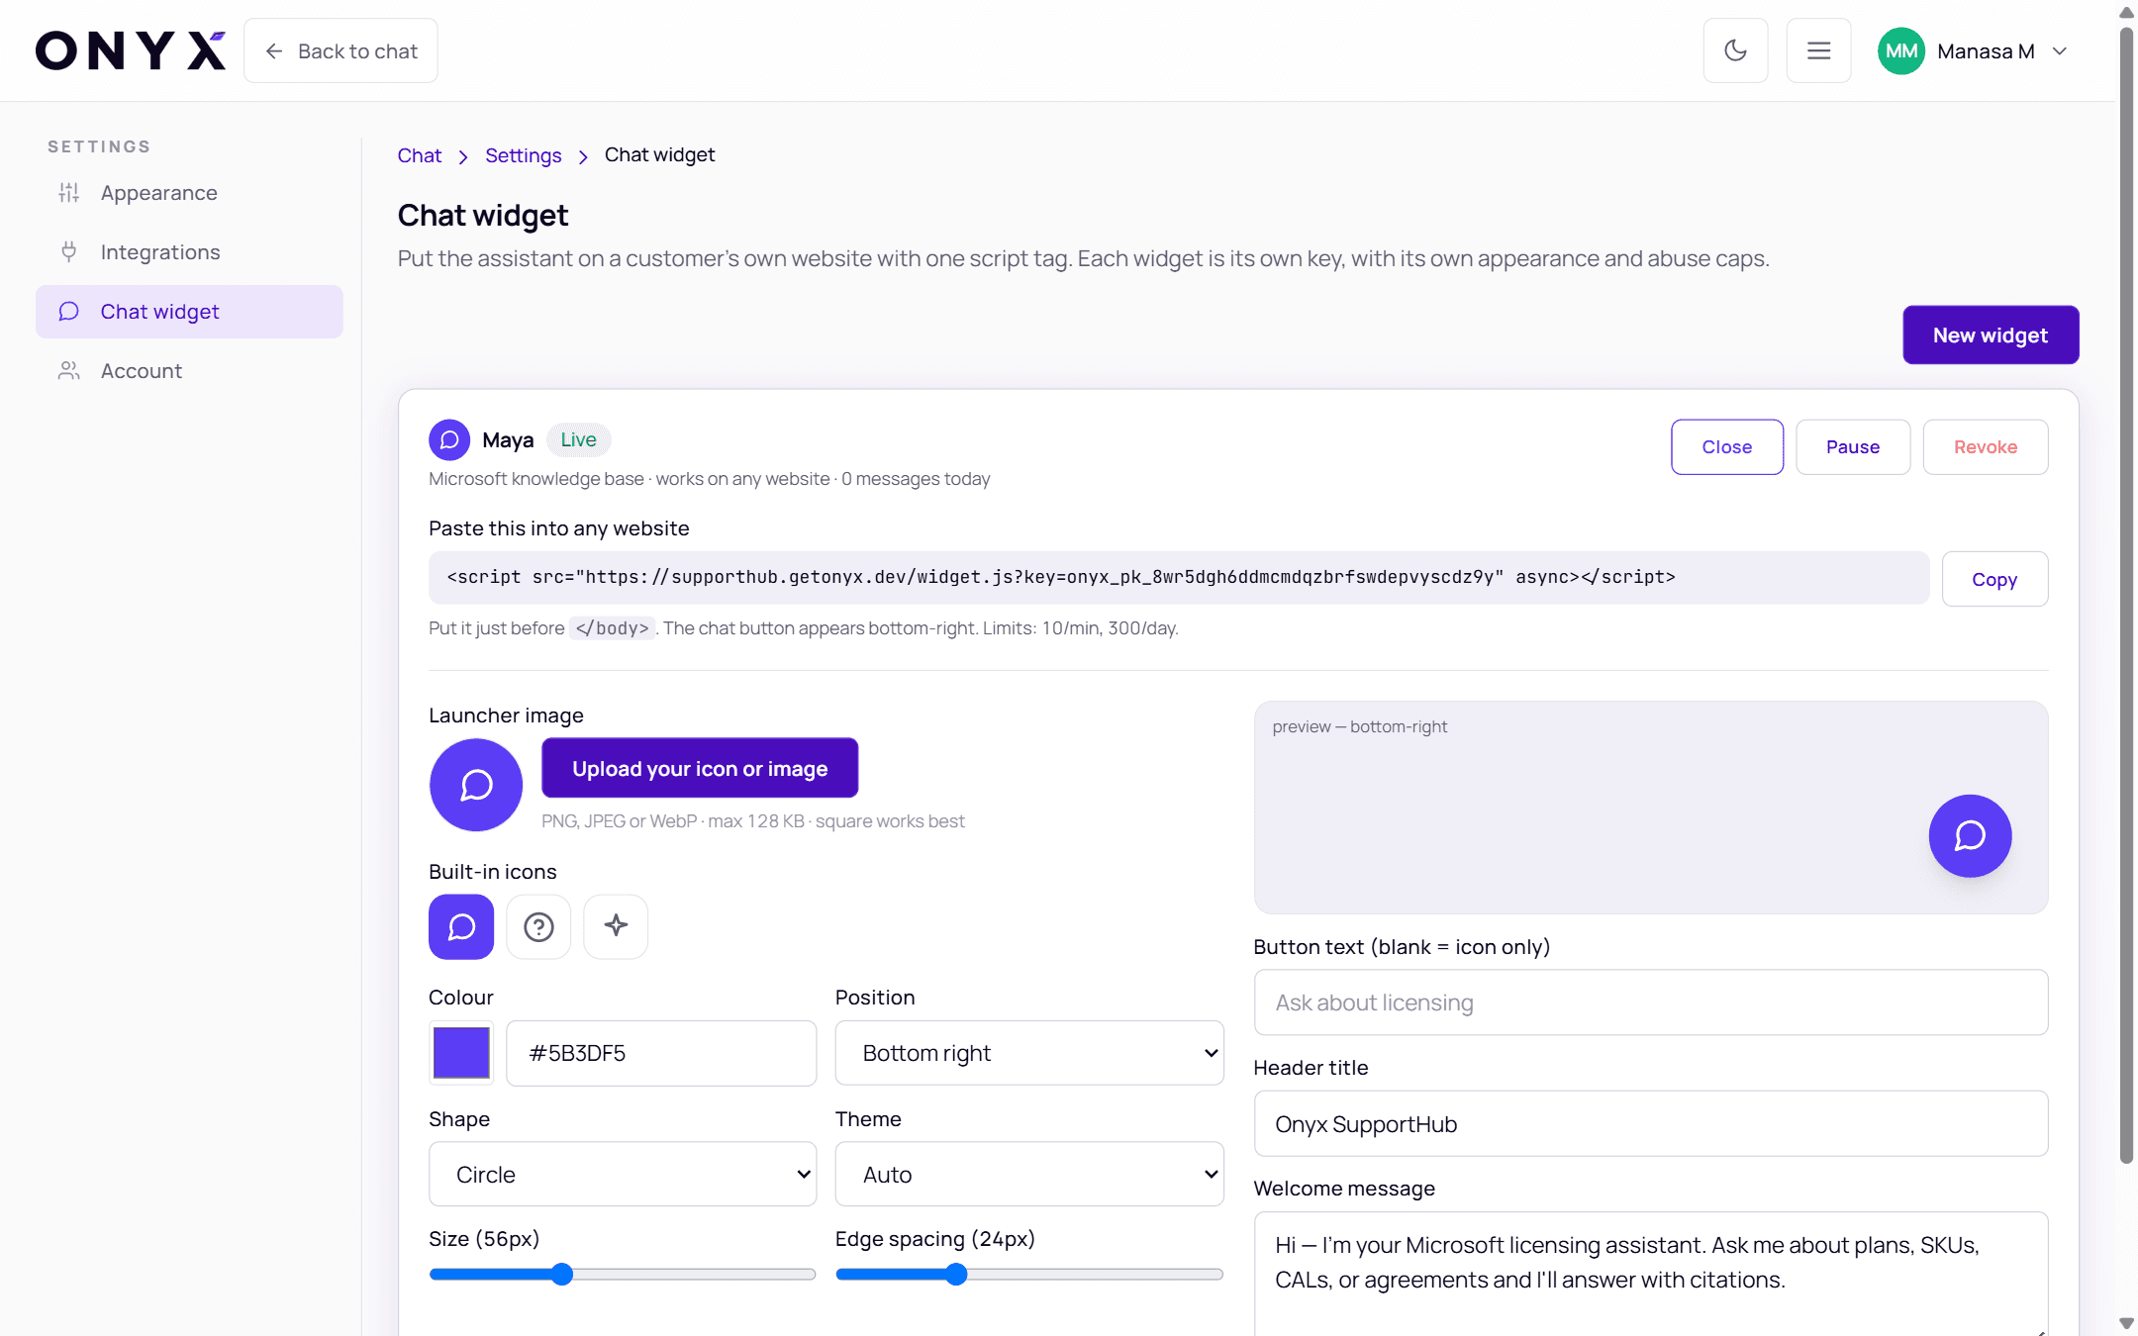Click the Back to chat arrow icon
Image resolution: width=2138 pixels, height=1336 pixels.
274,51
